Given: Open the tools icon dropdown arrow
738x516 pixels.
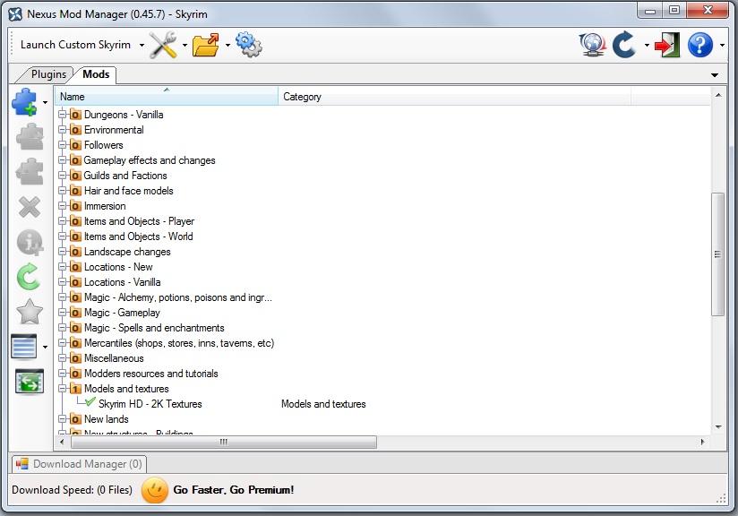Looking at the screenshot, I should click(184, 46).
